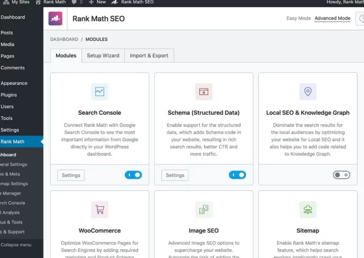Click the Schema structured data icon

click(204, 92)
